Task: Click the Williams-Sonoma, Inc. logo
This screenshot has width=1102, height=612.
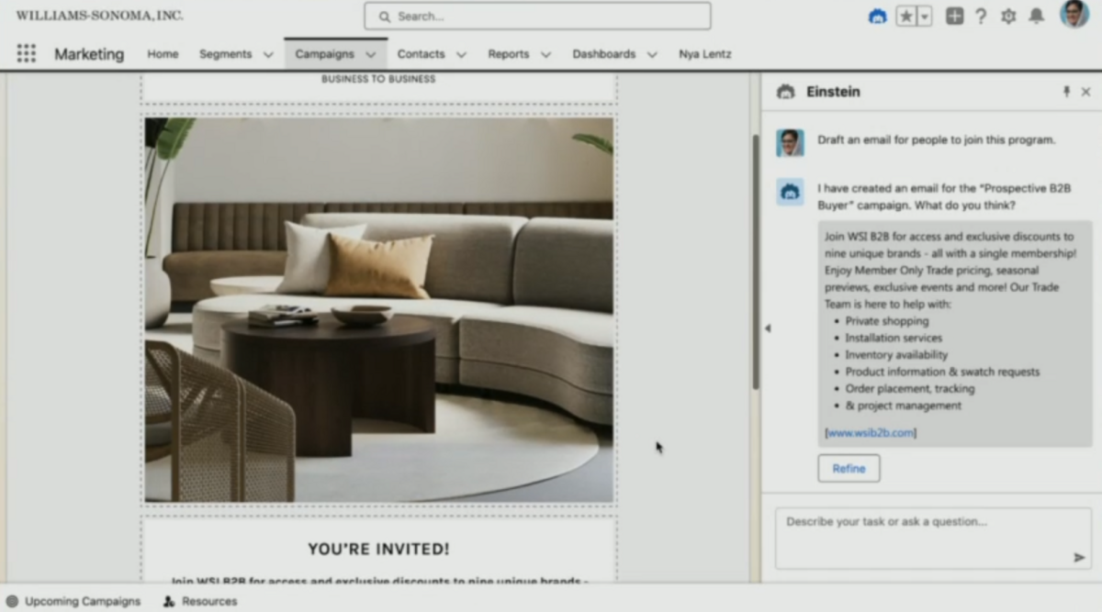Action: point(99,16)
